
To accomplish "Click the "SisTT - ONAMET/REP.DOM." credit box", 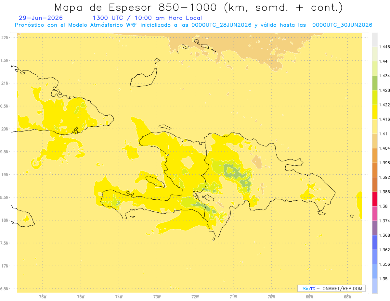I will pyautogui.click(x=331, y=288).
